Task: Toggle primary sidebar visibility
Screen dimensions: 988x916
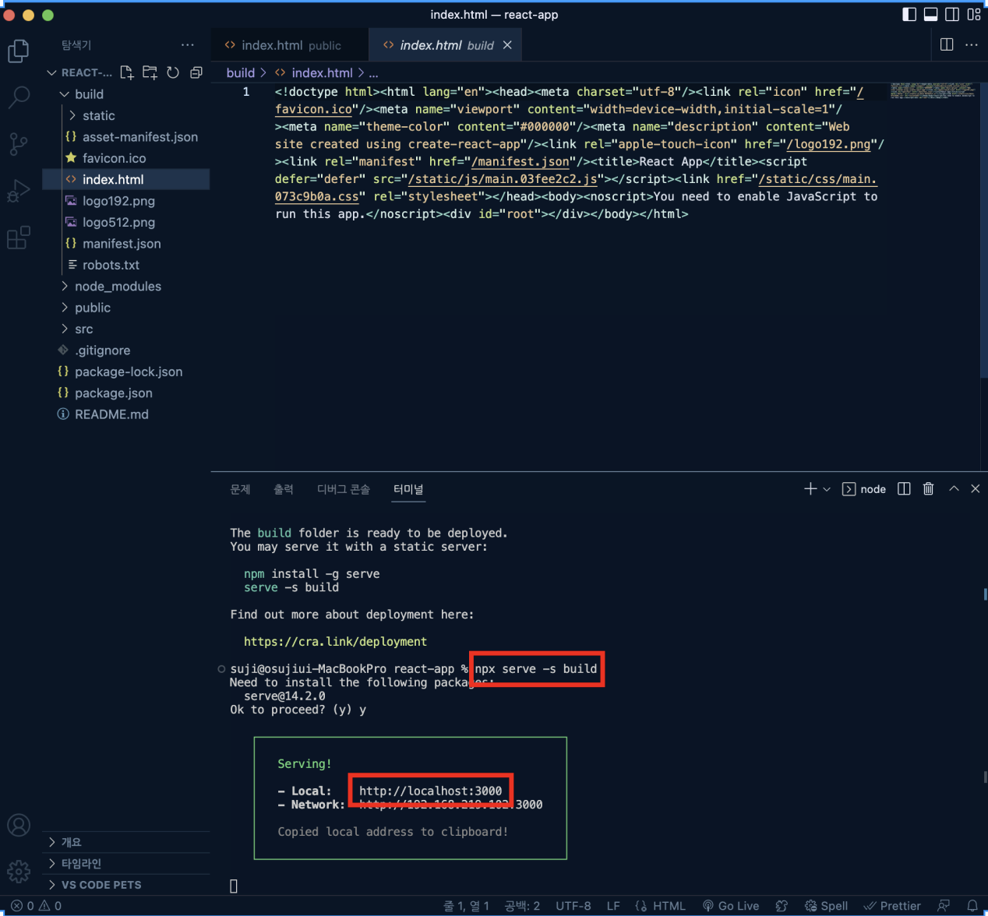Action: (x=909, y=14)
